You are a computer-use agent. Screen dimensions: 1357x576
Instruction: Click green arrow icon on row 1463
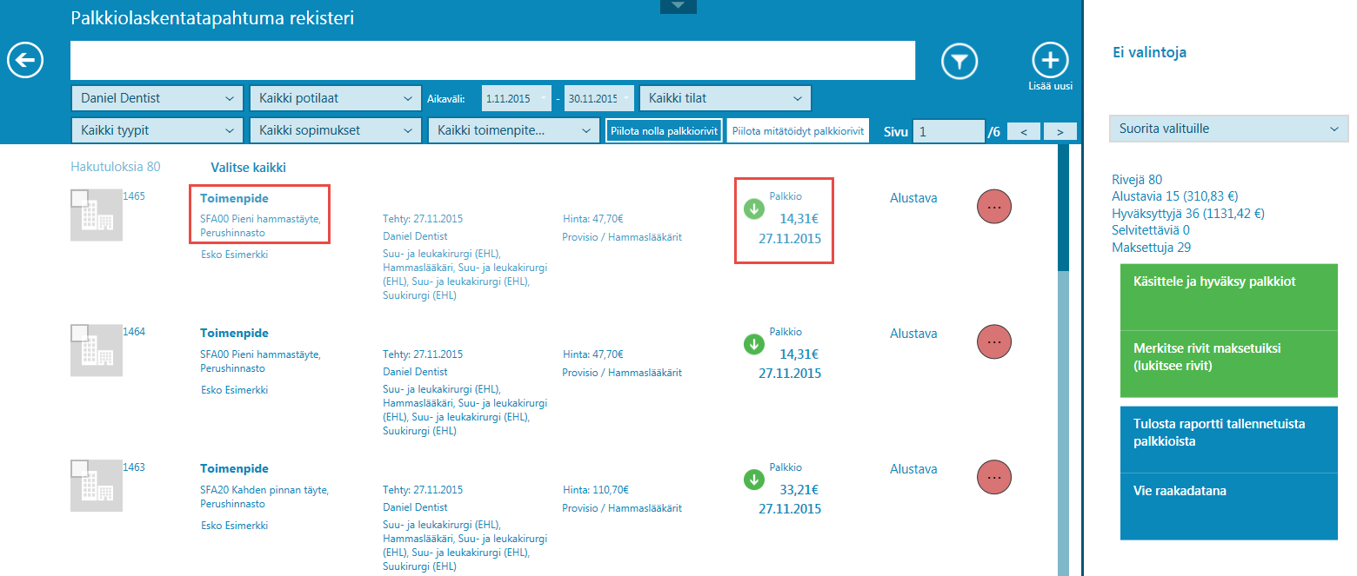753,480
